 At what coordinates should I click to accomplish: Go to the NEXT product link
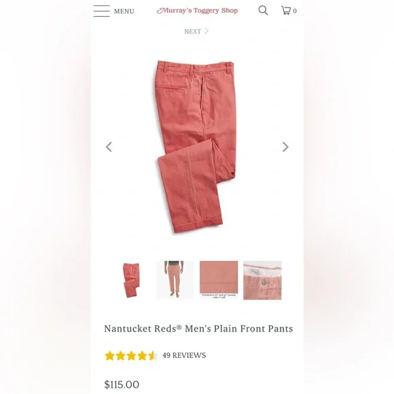[192, 31]
